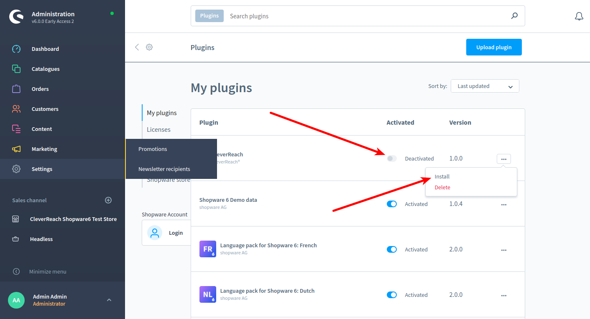This screenshot has height=319, width=590.
Task: Open the Orders section
Action: [x=40, y=89]
